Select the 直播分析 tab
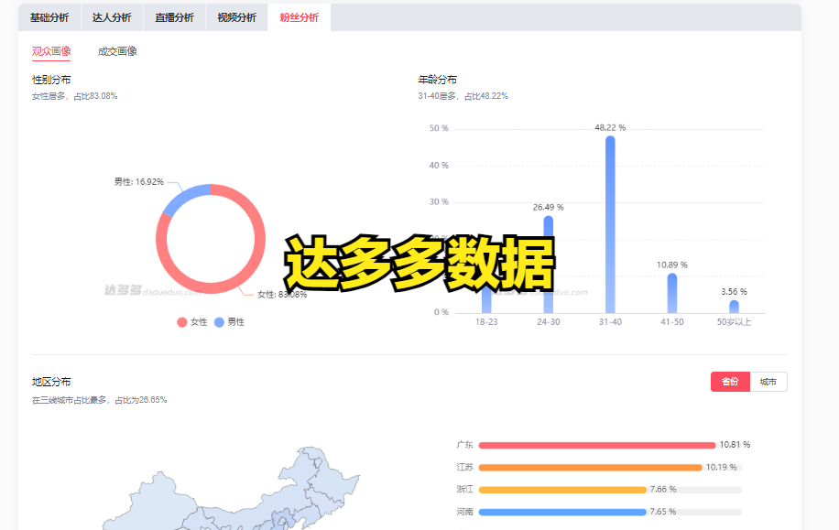The image size is (839, 530). (x=174, y=17)
